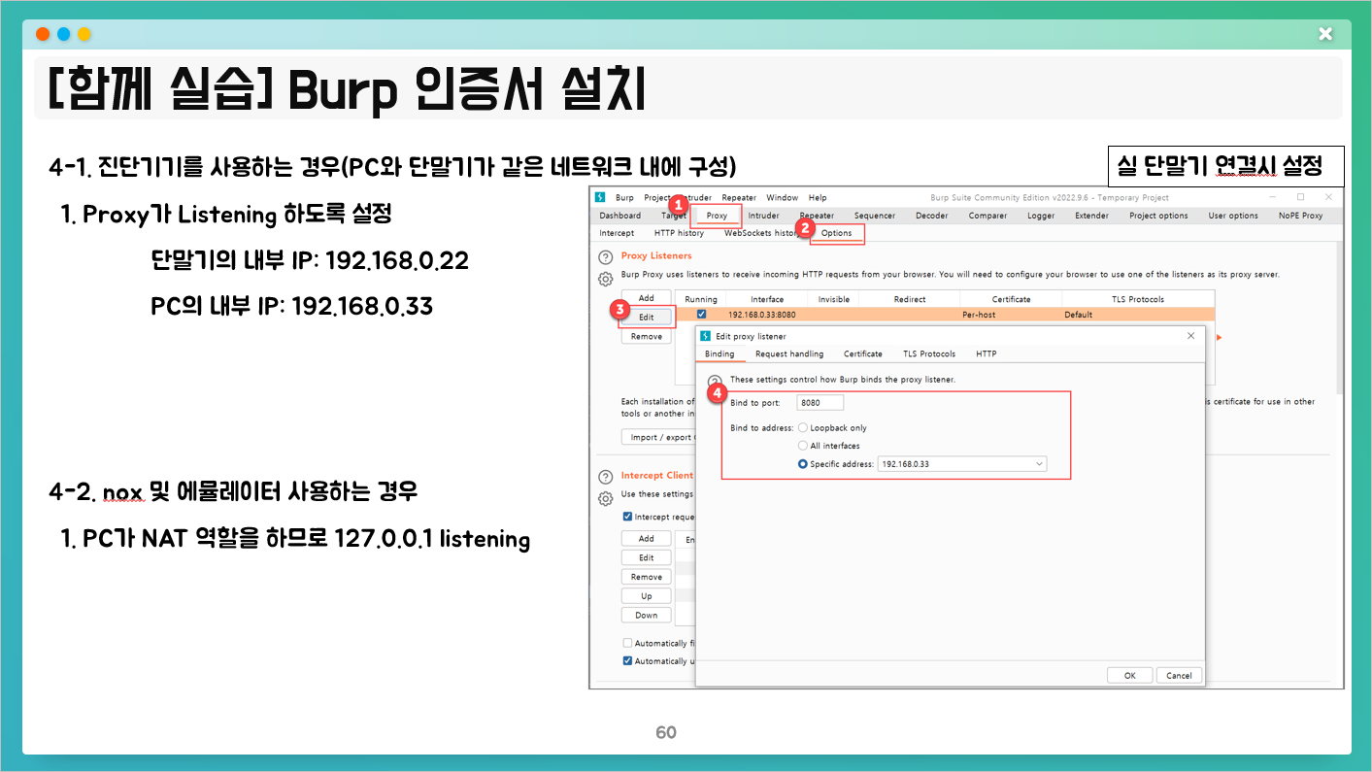The height and width of the screenshot is (772, 1372).
Task: Open the NoPE Proxy tab
Action: point(1300,216)
